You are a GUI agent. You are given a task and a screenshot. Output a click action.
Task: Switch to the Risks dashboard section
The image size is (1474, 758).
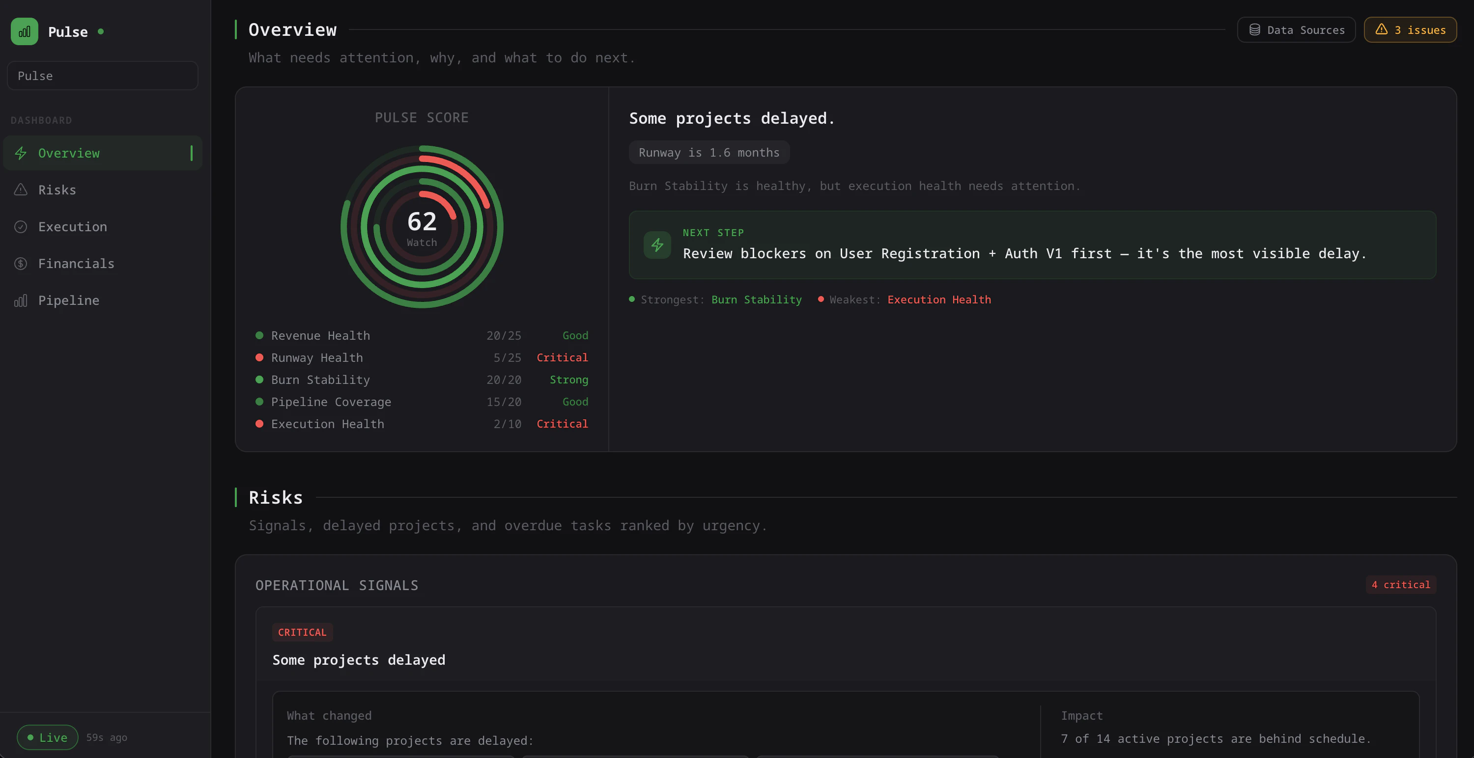[x=57, y=189]
